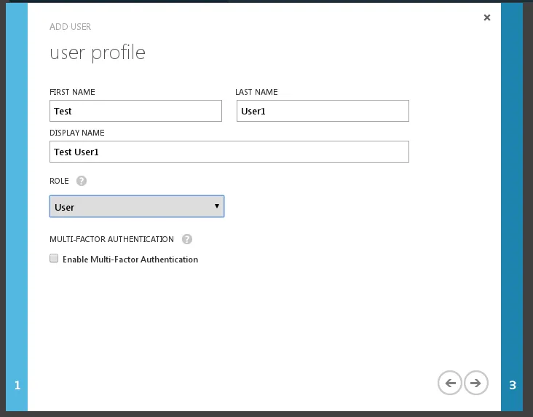
Task: Open the Role help question mark
Action: [x=82, y=181]
